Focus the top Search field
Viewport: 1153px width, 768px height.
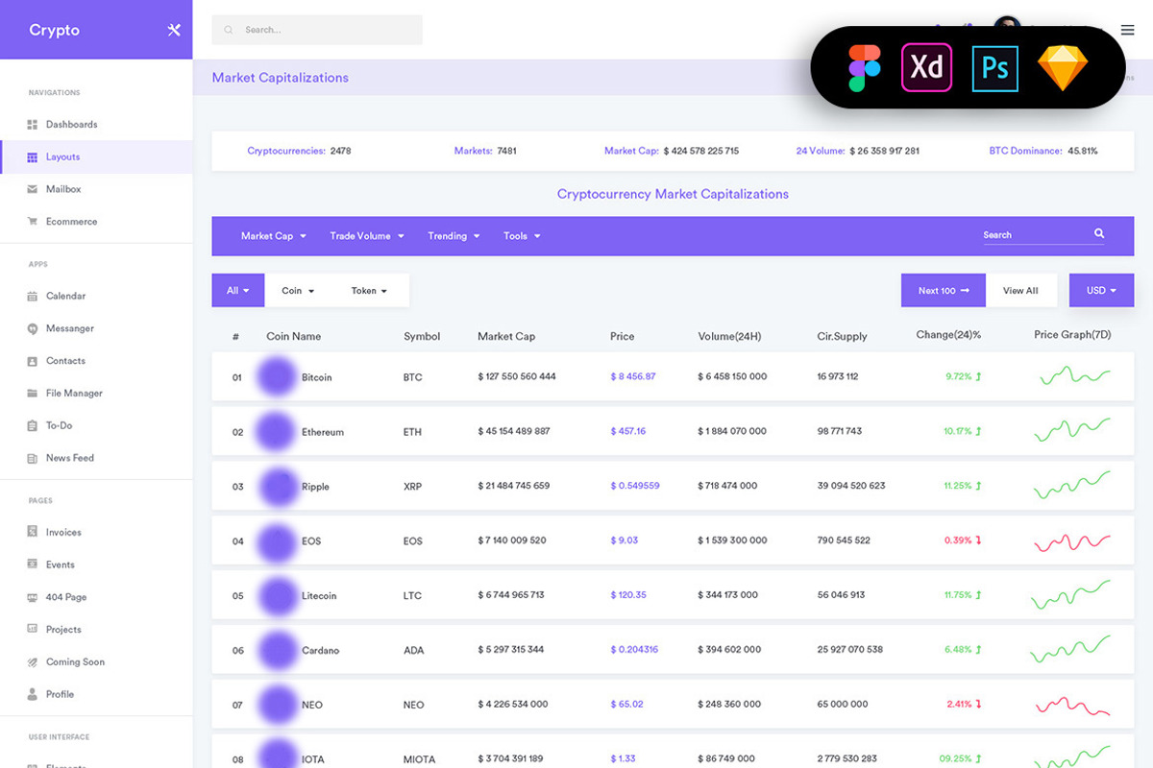[317, 30]
